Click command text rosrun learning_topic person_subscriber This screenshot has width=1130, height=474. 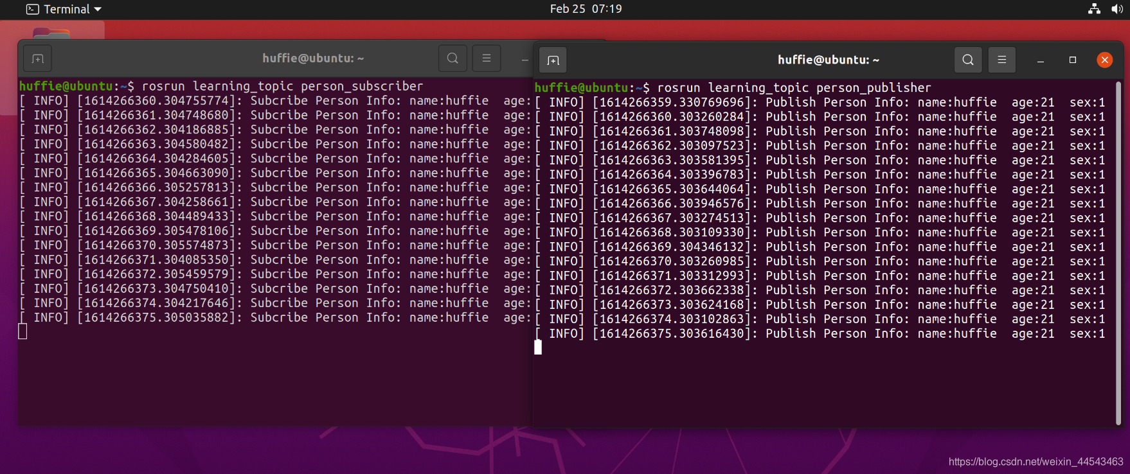pos(282,86)
